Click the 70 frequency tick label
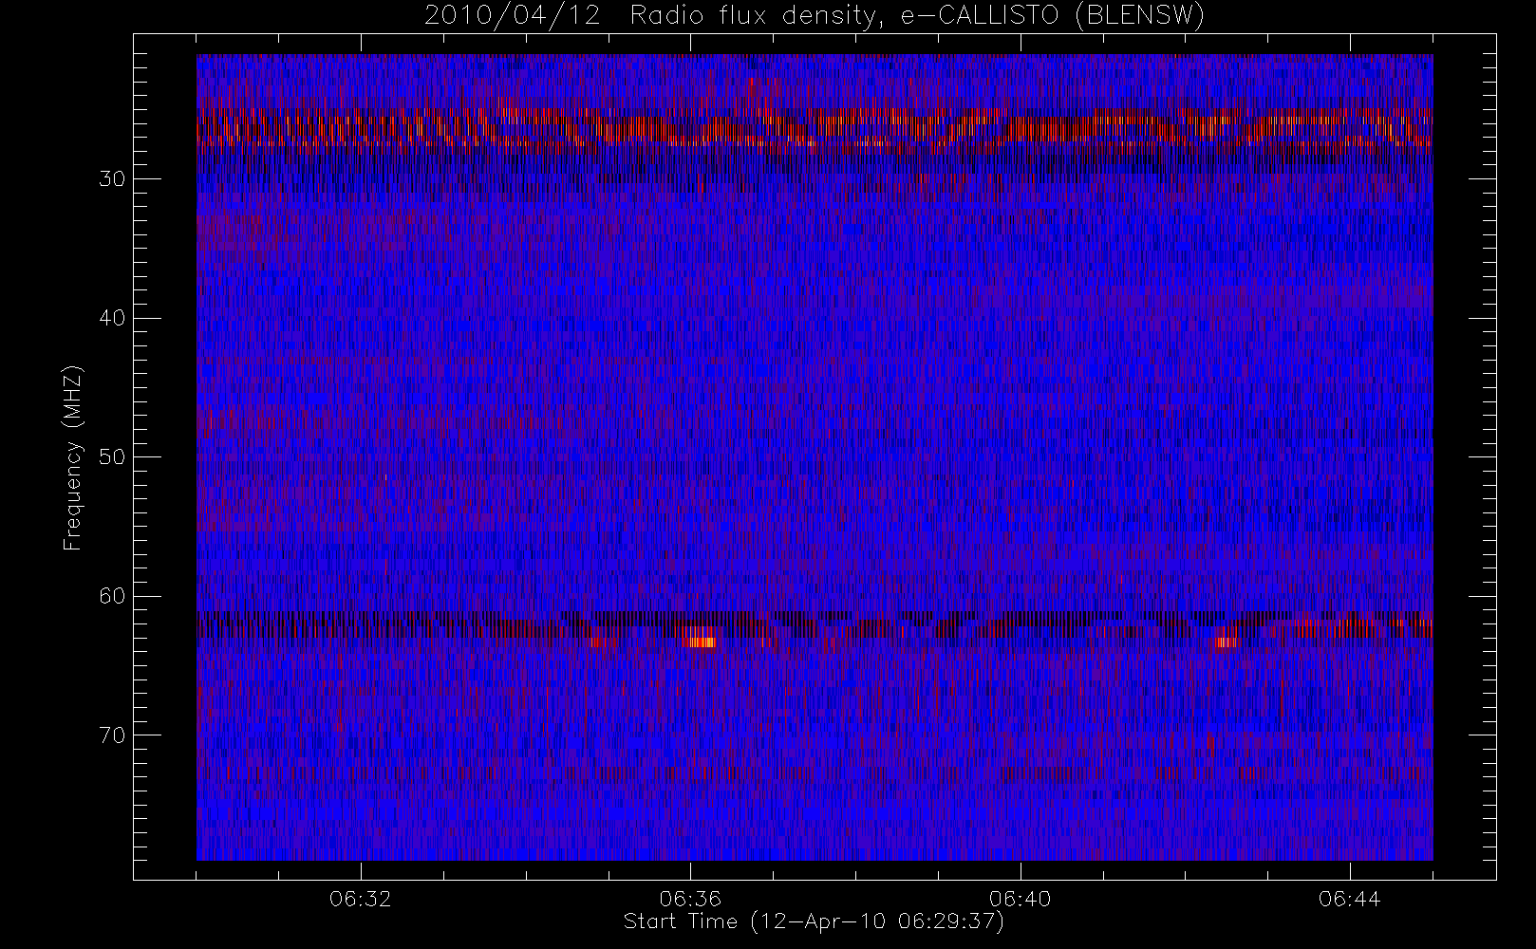1536x949 pixels. [111, 735]
